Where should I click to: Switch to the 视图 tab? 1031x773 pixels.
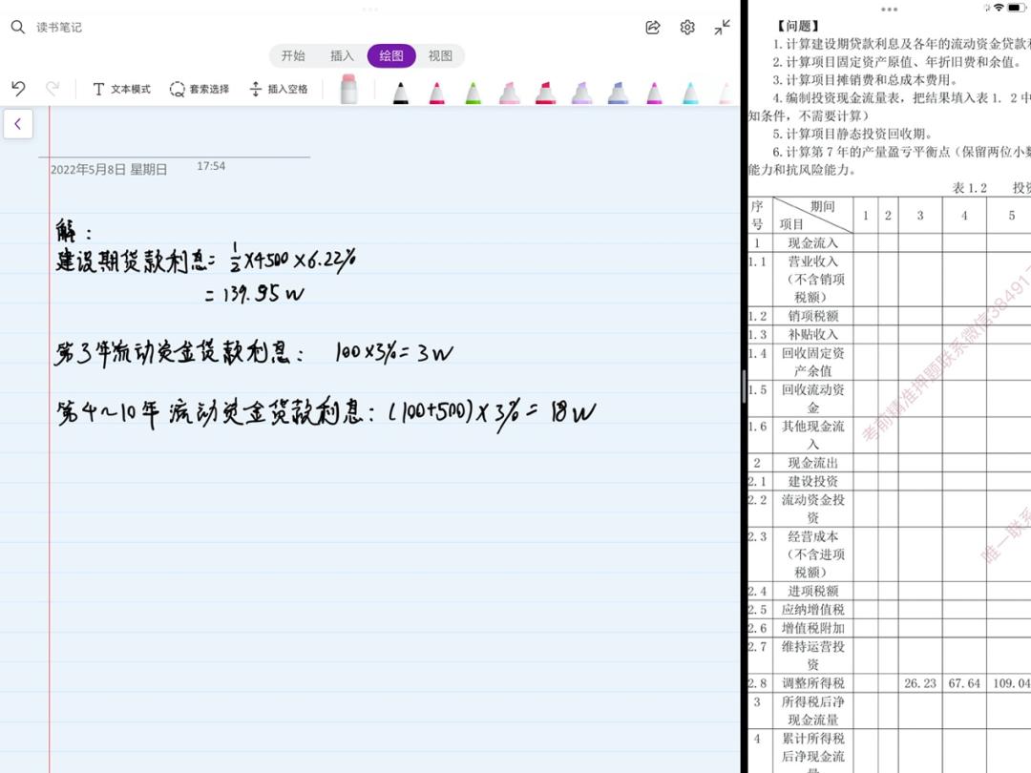tap(440, 56)
